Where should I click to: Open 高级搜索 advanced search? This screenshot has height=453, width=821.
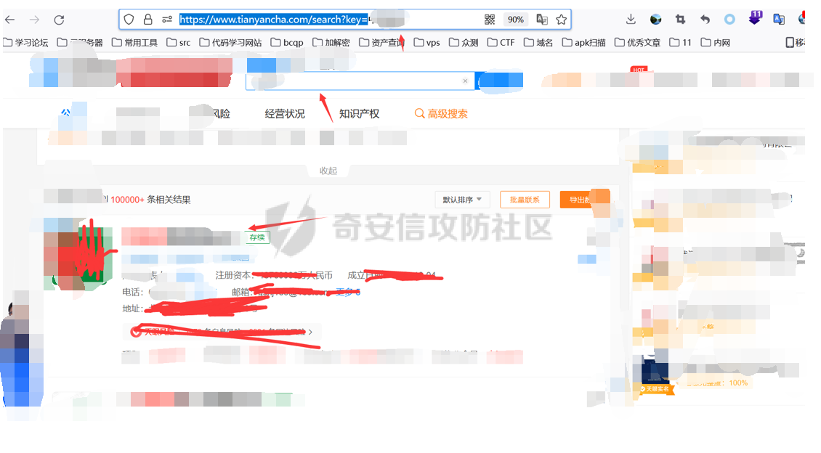pyautogui.click(x=441, y=114)
